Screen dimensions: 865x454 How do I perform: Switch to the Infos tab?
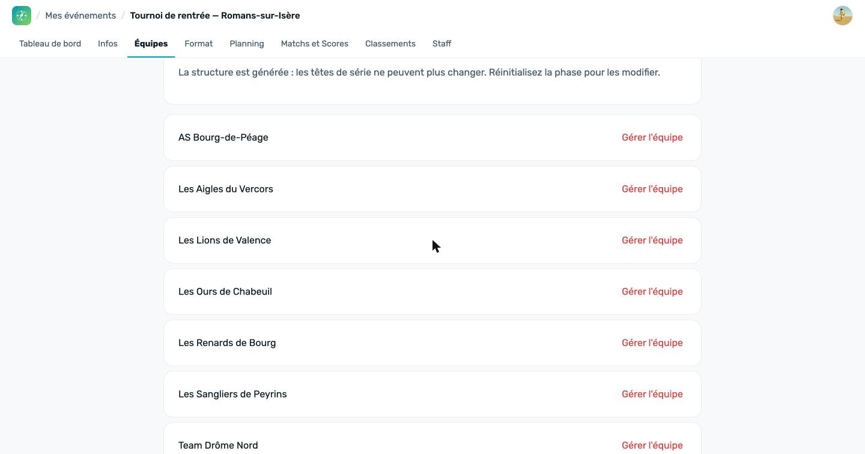[108, 44]
